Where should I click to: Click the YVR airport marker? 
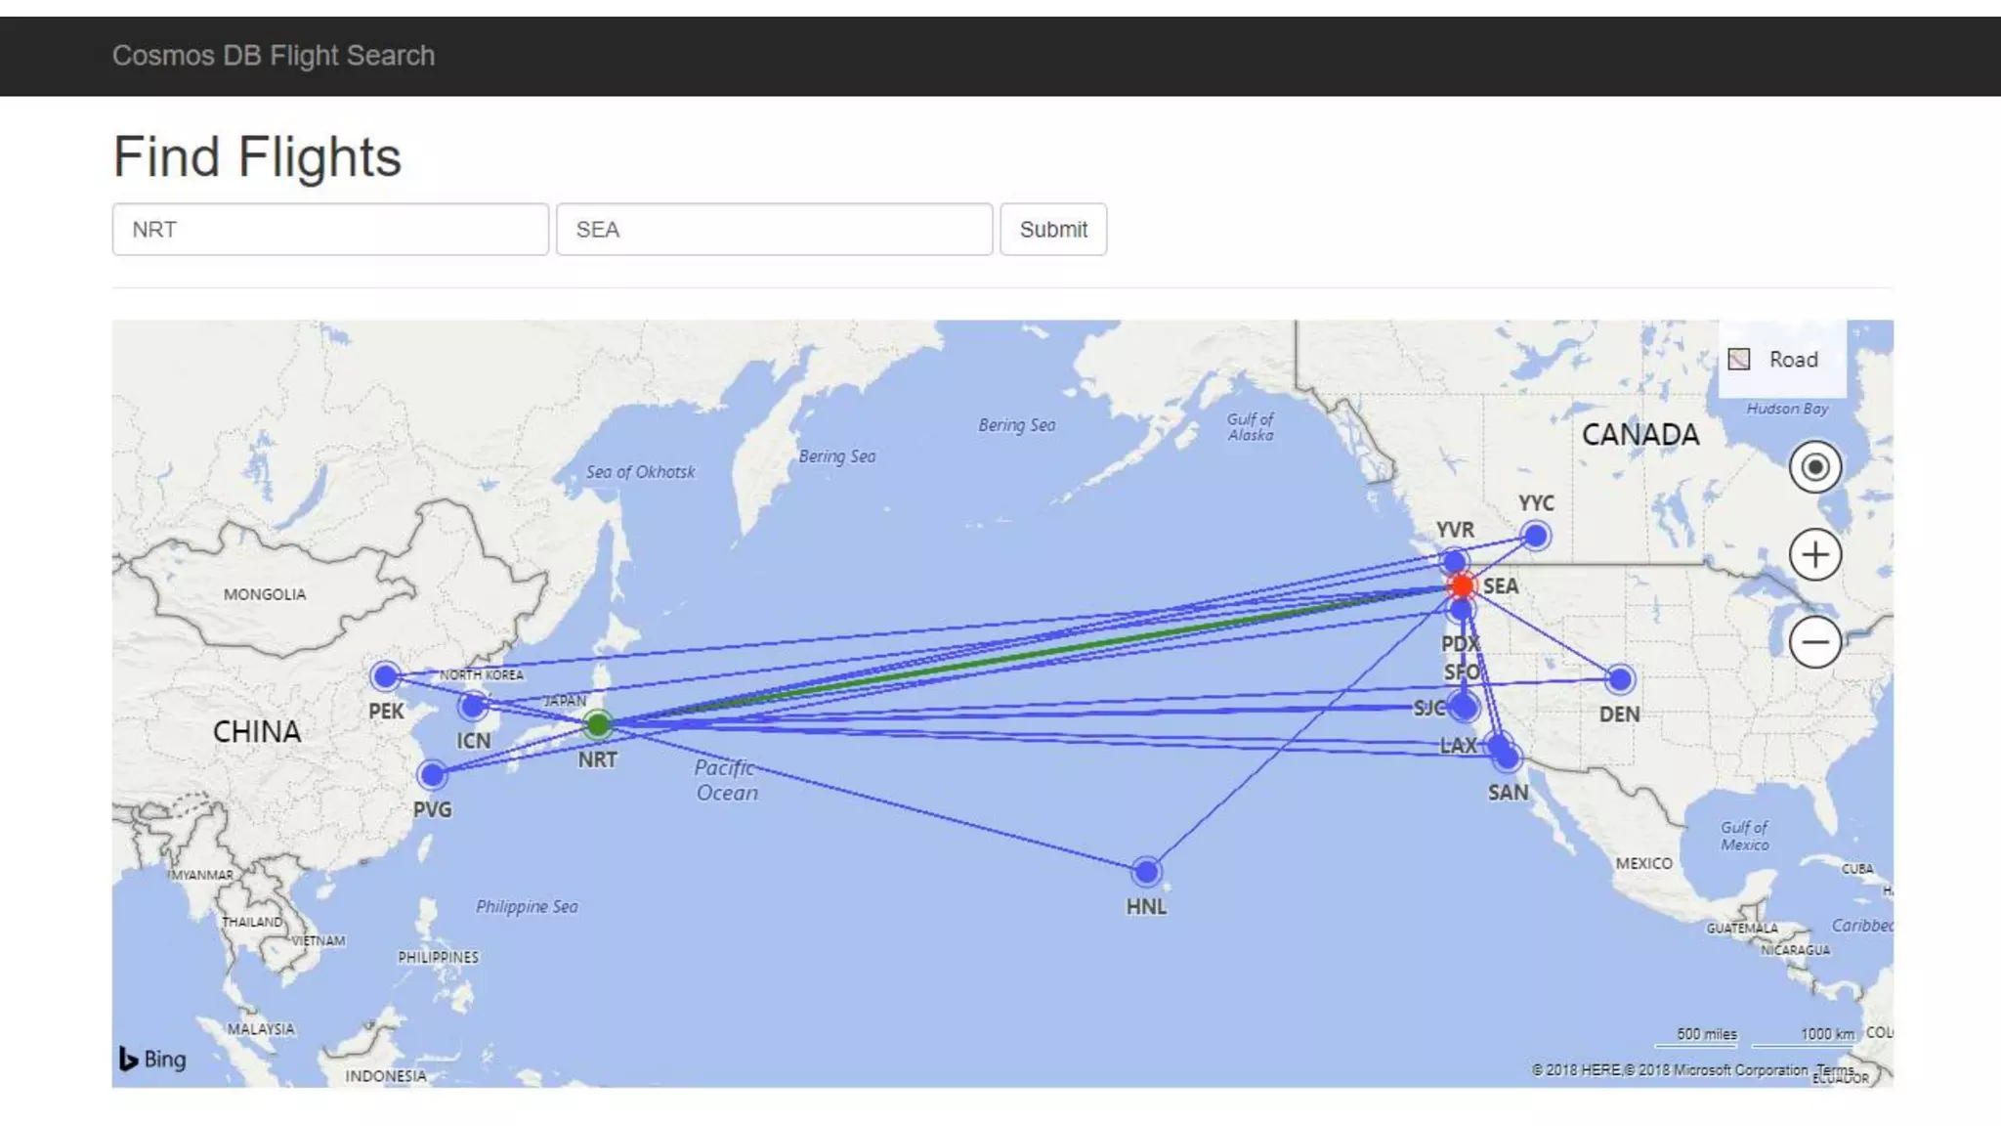1454,561
